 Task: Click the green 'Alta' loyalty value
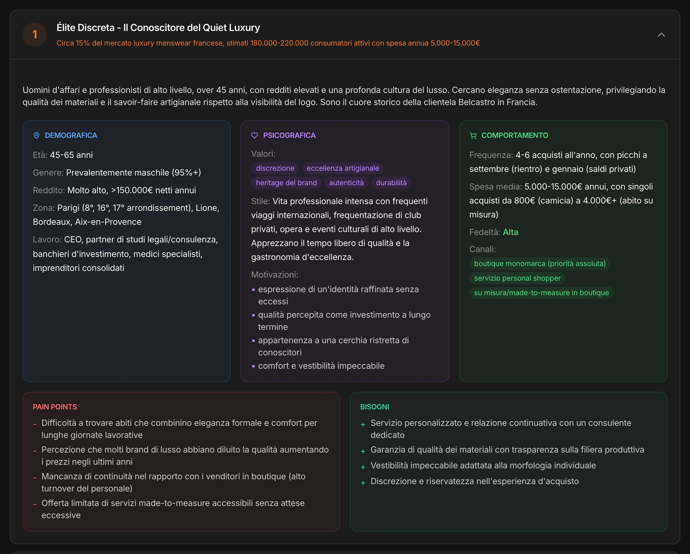(x=510, y=232)
